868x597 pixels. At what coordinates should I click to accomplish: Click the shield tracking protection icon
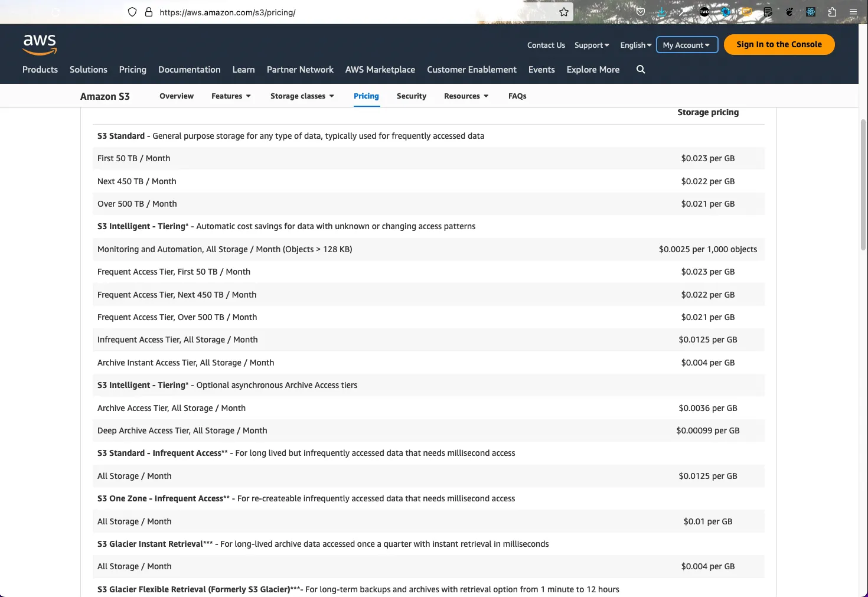pyautogui.click(x=132, y=12)
